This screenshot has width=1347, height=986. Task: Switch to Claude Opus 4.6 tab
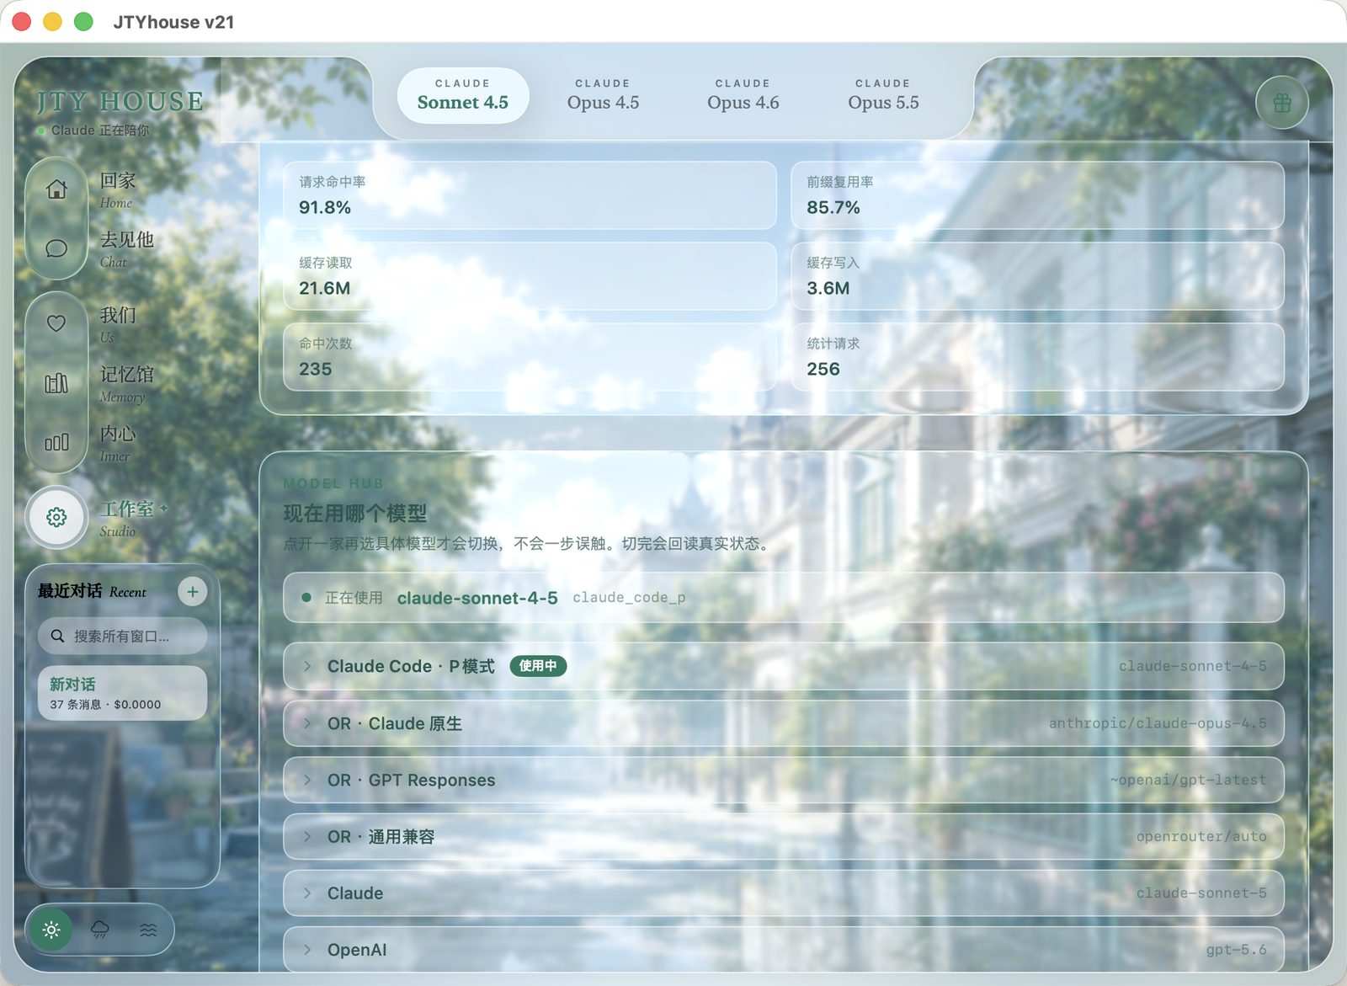[743, 95]
